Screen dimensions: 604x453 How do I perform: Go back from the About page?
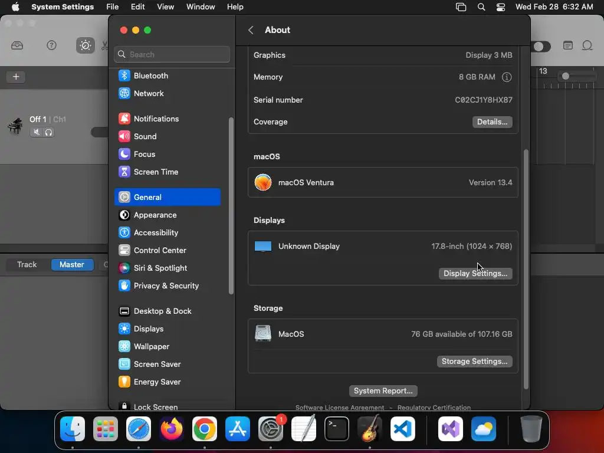pyautogui.click(x=251, y=30)
